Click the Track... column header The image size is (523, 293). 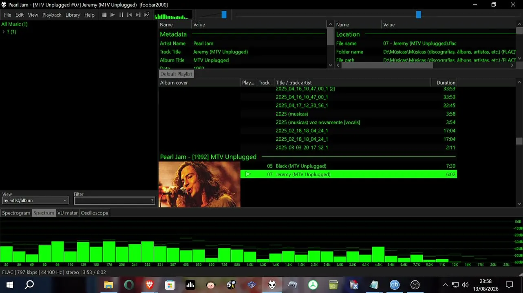click(x=265, y=83)
